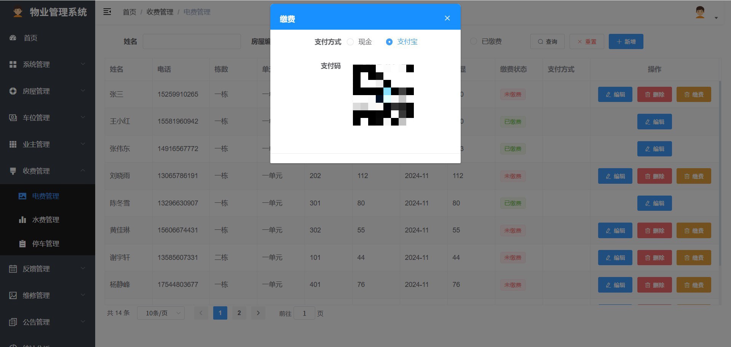Click the 车位管理 icon in sidebar
The image size is (731, 347).
click(13, 118)
